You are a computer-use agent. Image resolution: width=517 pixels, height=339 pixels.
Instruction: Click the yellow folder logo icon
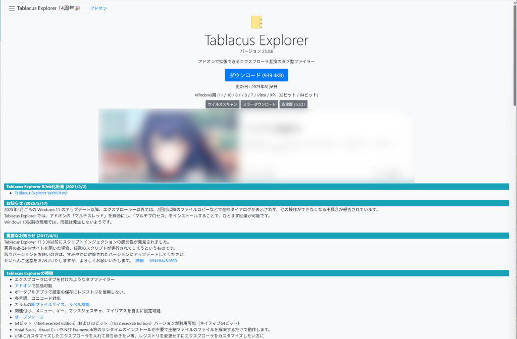click(256, 22)
